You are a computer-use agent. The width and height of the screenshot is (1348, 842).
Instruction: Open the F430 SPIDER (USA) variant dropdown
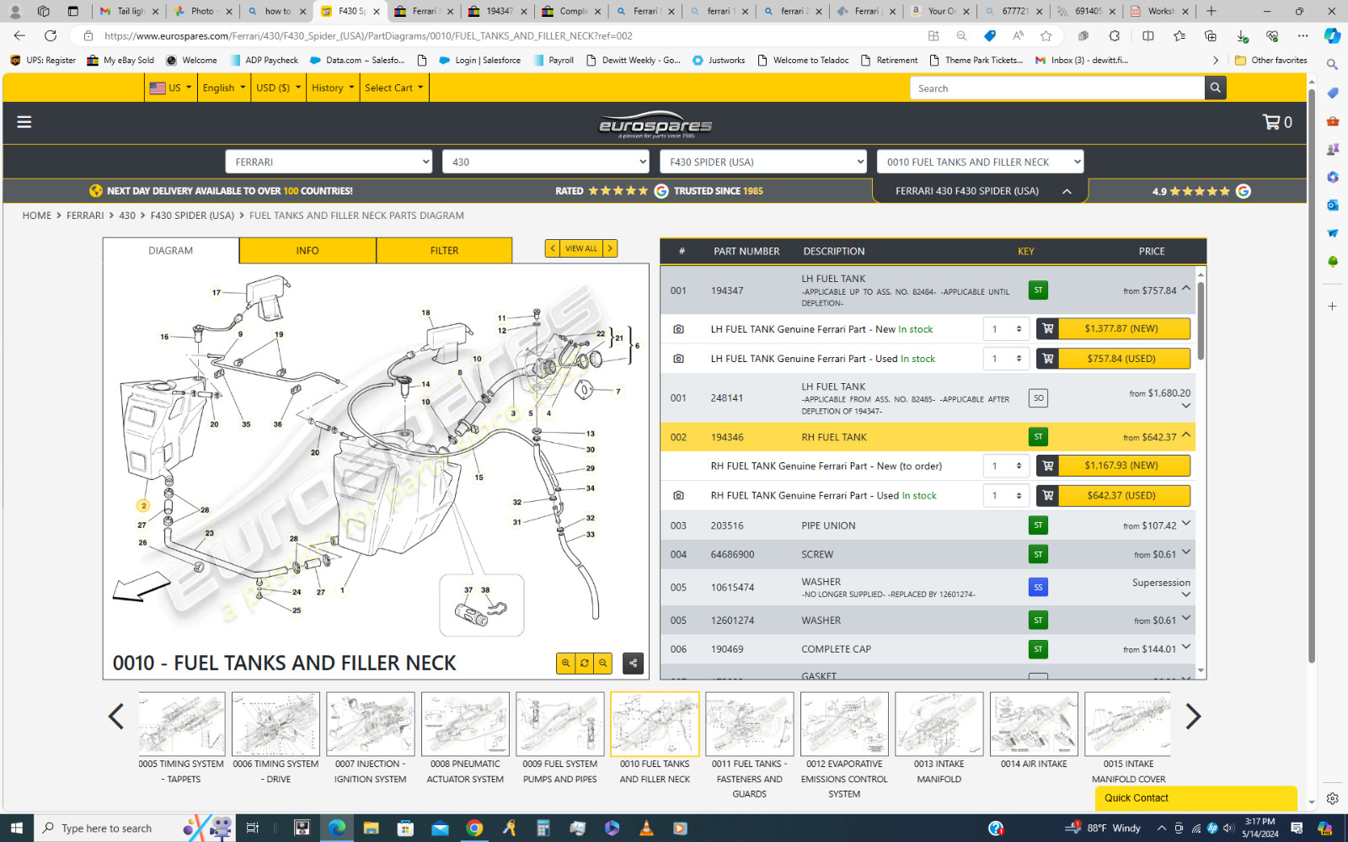[762, 162]
